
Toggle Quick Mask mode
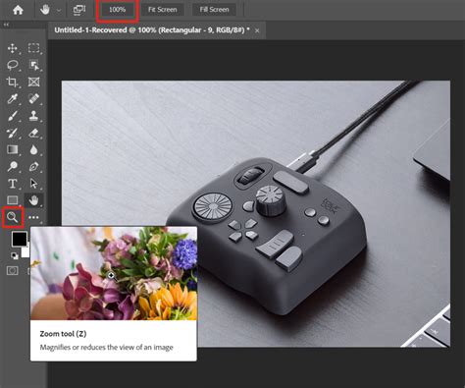pyautogui.click(x=13, y=271)
